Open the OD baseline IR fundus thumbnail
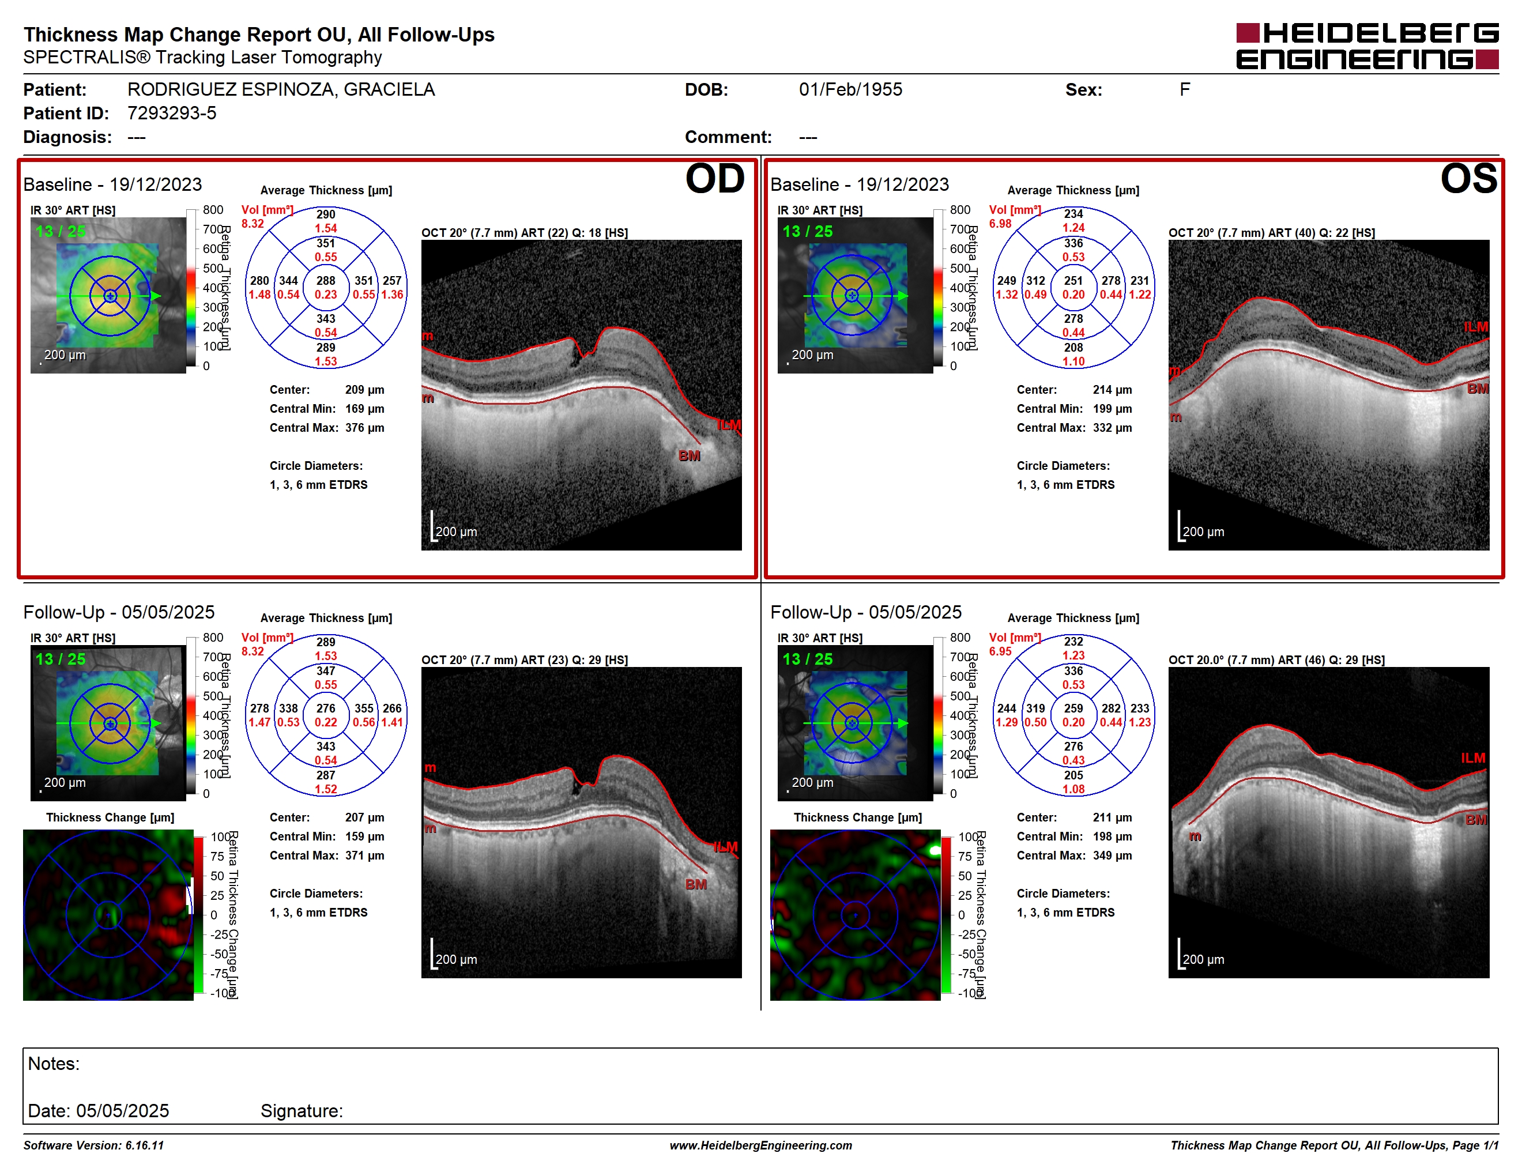This screenshot has height=1176, width=1522. pyautogui.click(x=108, y=295)
